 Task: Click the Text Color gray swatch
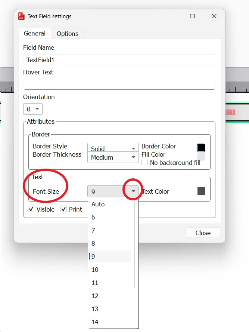point(201,191)
